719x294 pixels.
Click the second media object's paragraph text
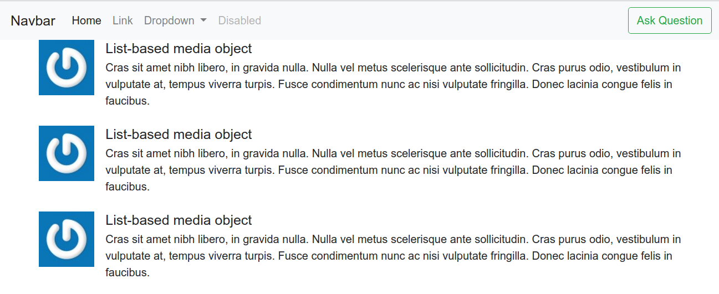point(393,170)
